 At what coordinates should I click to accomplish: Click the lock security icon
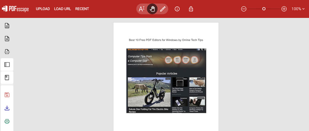(191, 9)
